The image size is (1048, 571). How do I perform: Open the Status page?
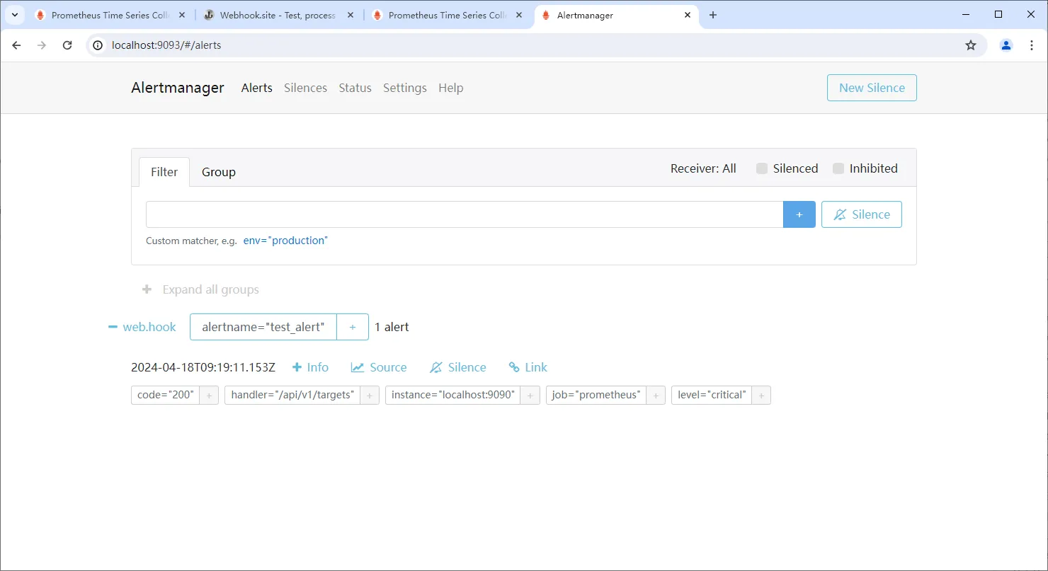(x=355, y=88)
